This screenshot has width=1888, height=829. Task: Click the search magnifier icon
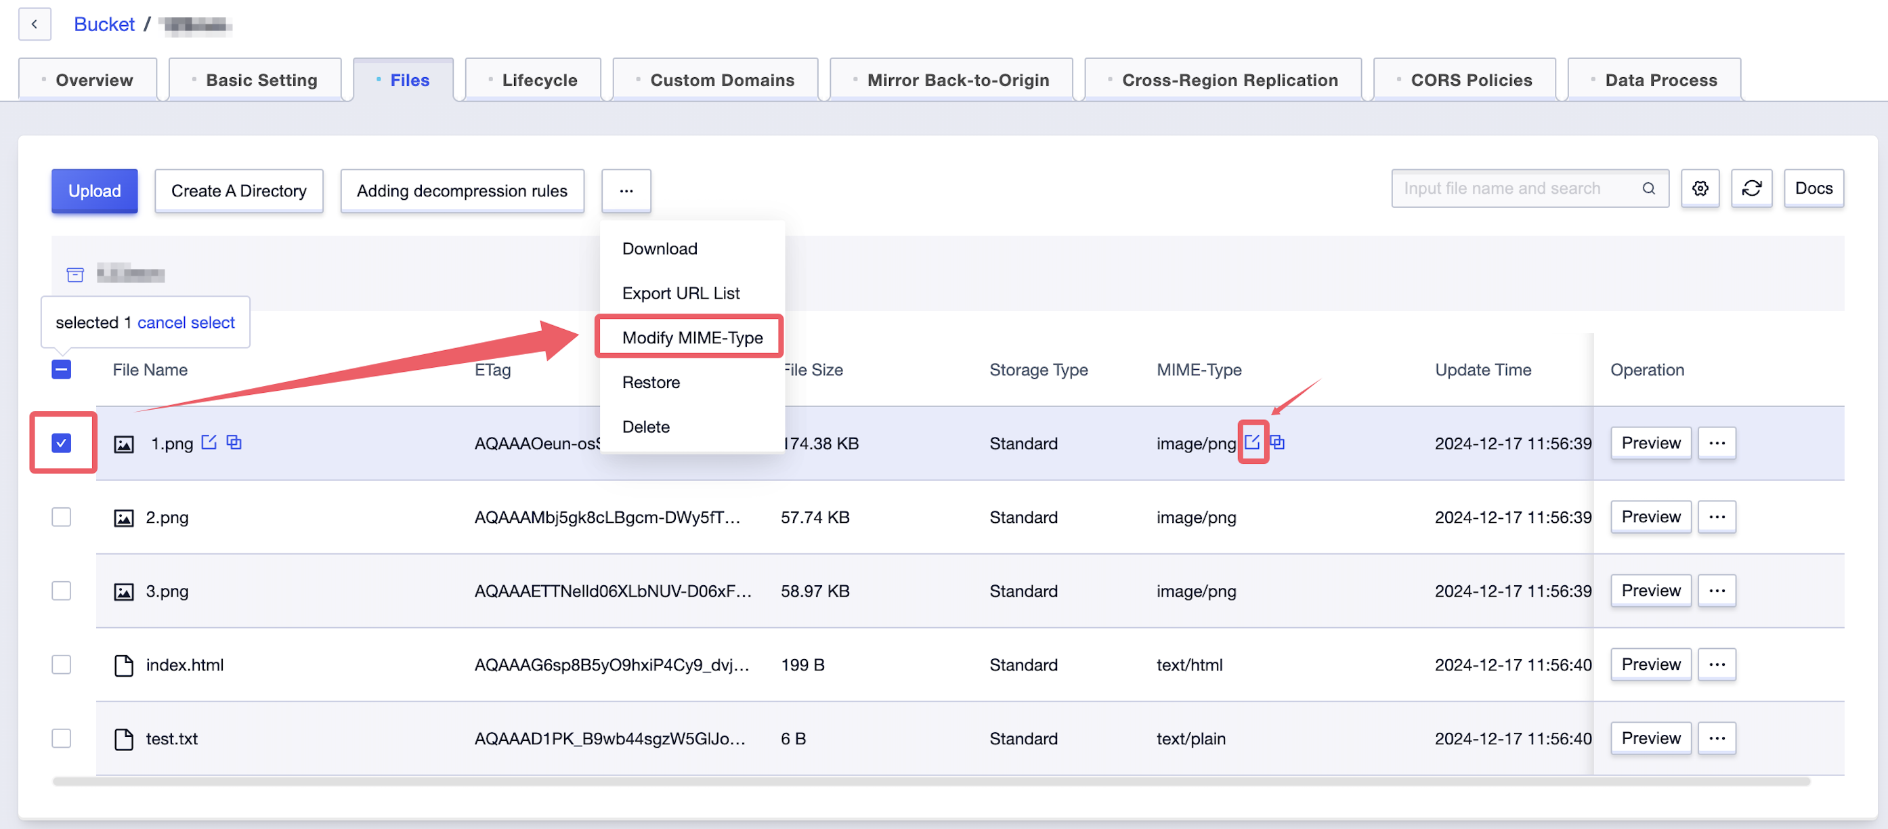click(x=1648, y=189)
